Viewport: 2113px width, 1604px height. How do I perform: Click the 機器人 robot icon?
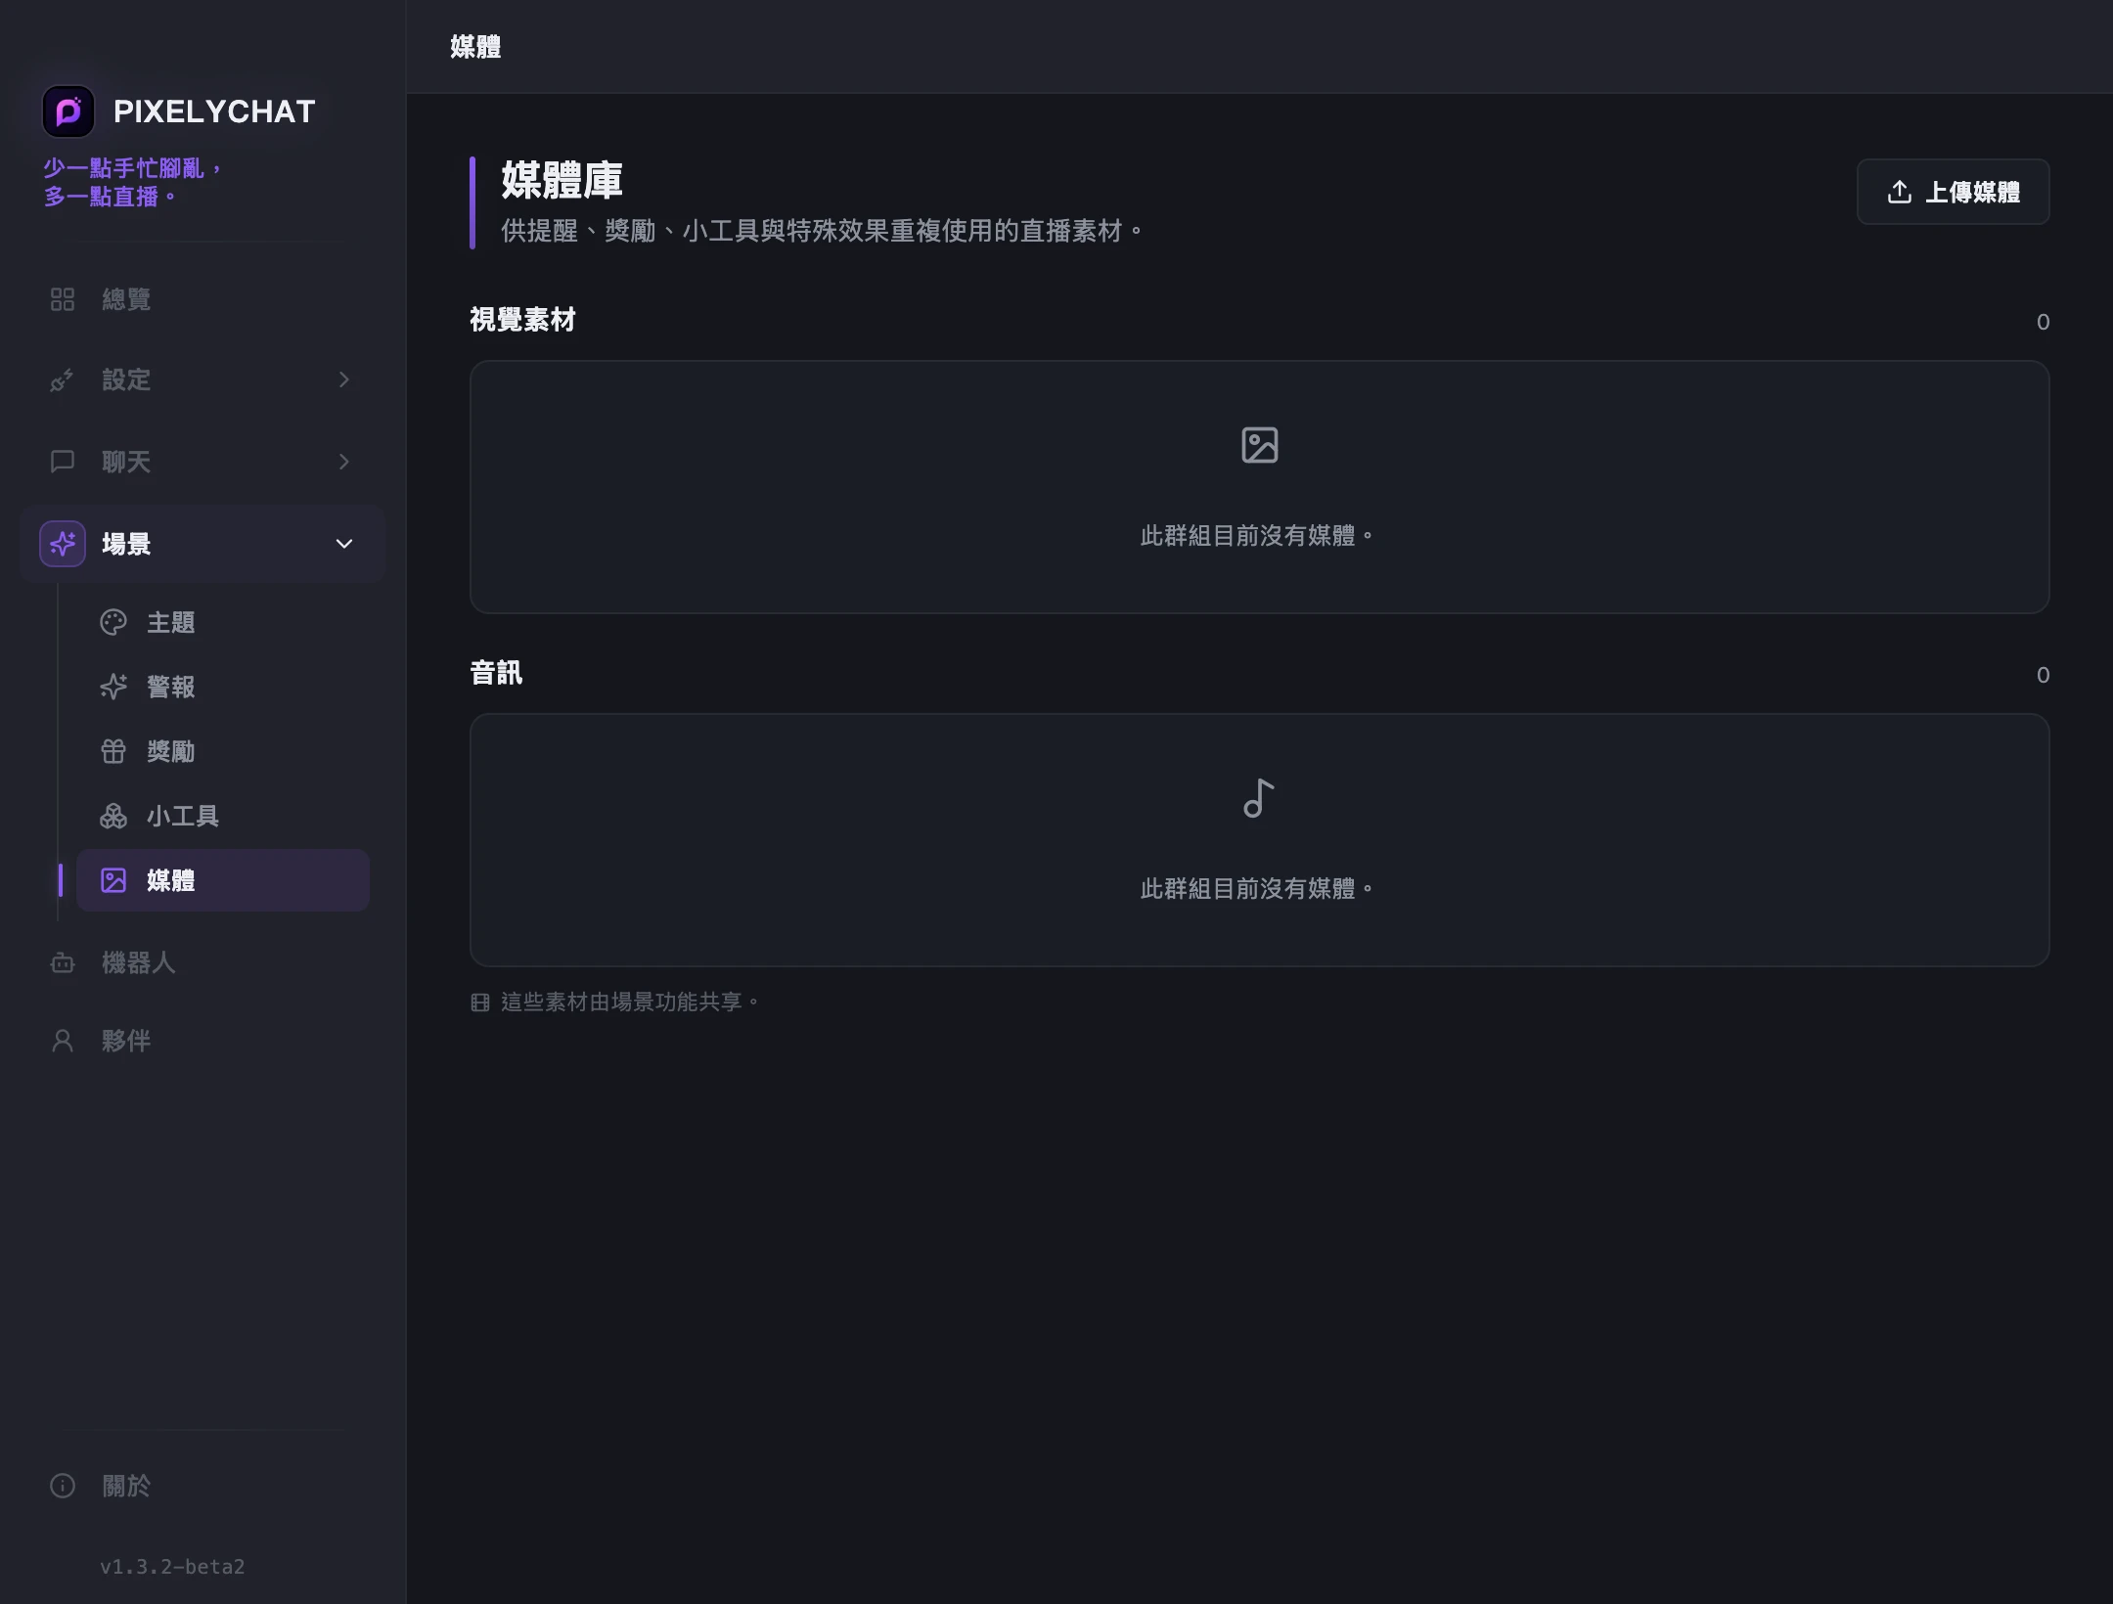pos(63,962)
